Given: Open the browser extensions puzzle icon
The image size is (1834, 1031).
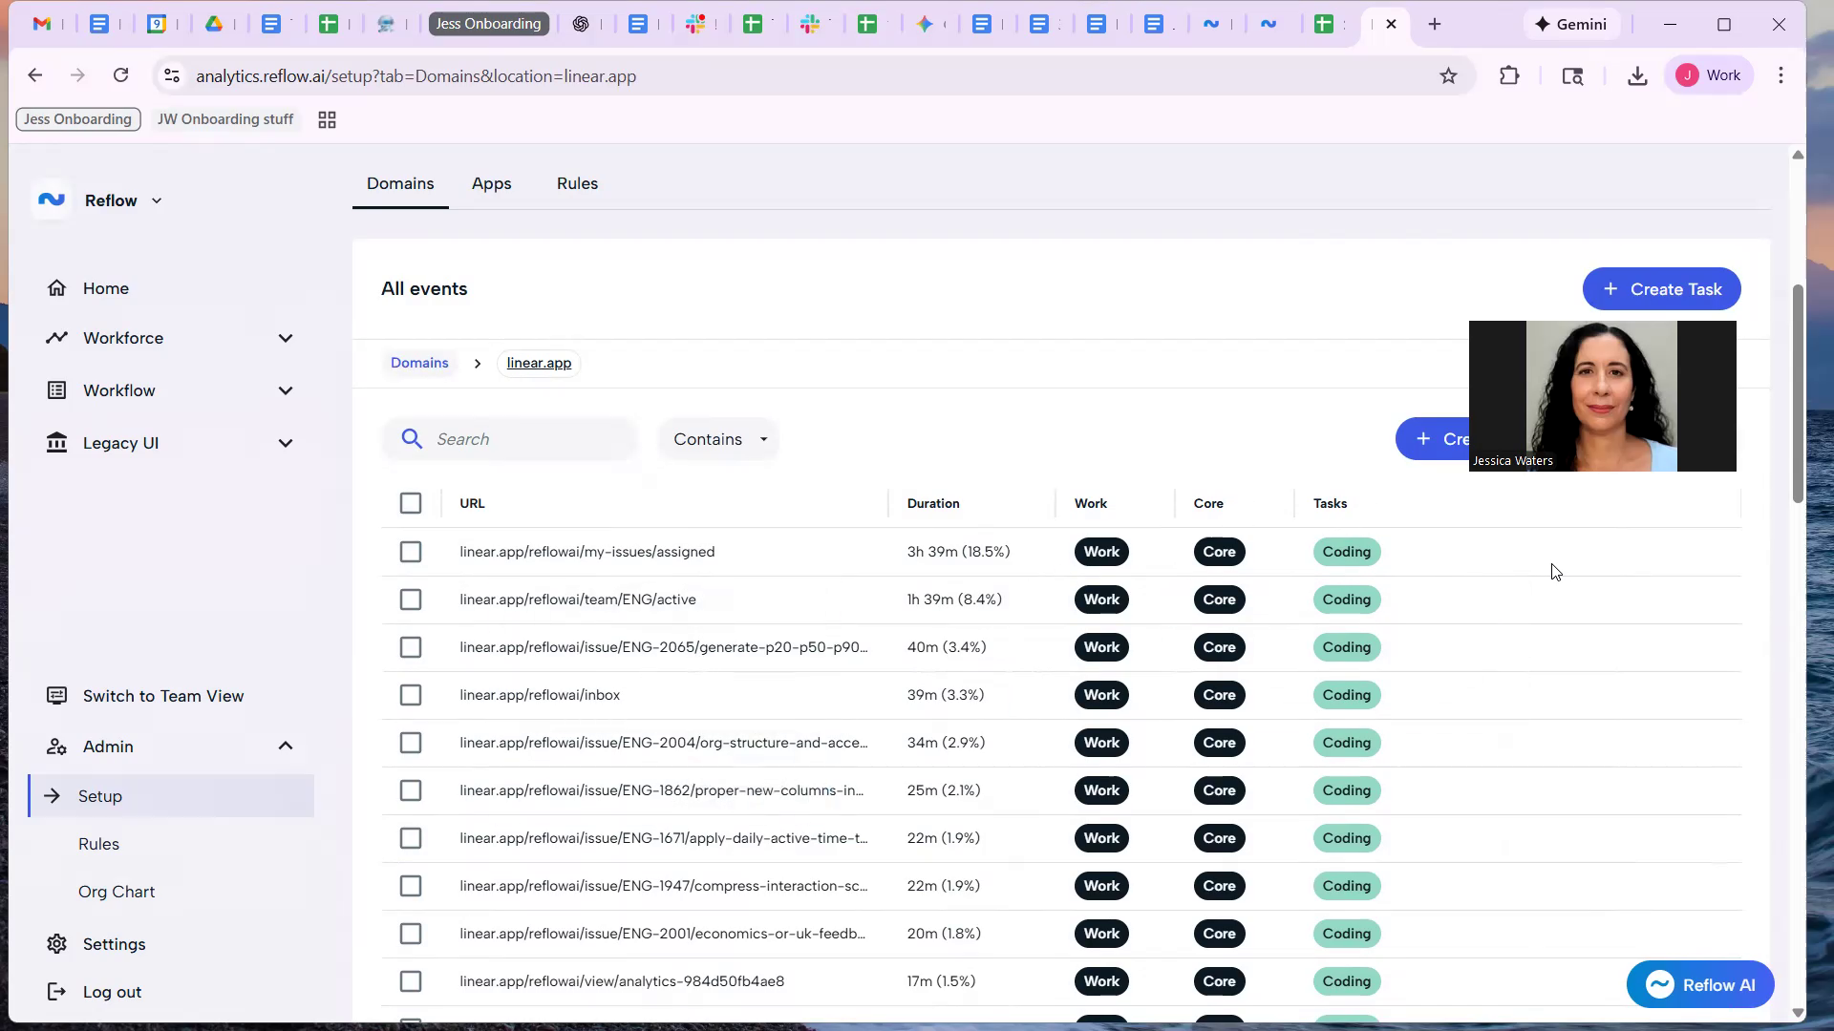Looking at the screenshot, I should coord(1509,75).
